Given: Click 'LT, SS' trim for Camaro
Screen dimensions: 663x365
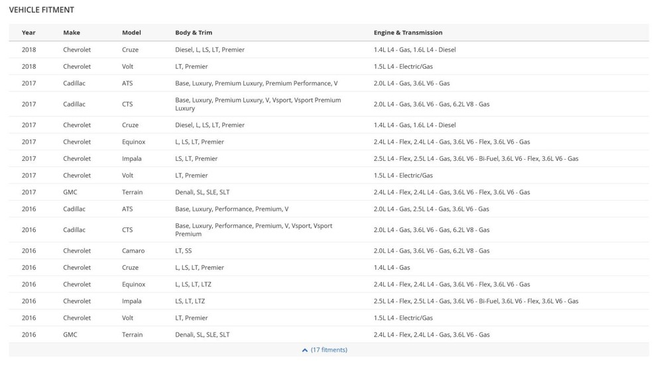Looking at the screenshot, I should pos(184,250).
